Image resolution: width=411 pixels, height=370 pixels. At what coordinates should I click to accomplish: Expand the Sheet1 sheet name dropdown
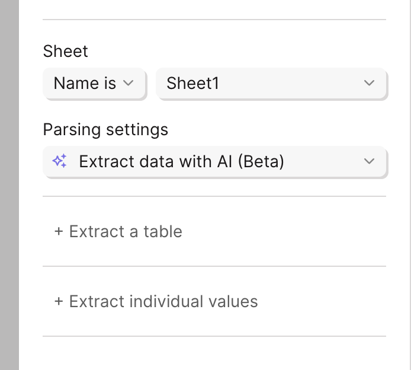tap(271, 84)
